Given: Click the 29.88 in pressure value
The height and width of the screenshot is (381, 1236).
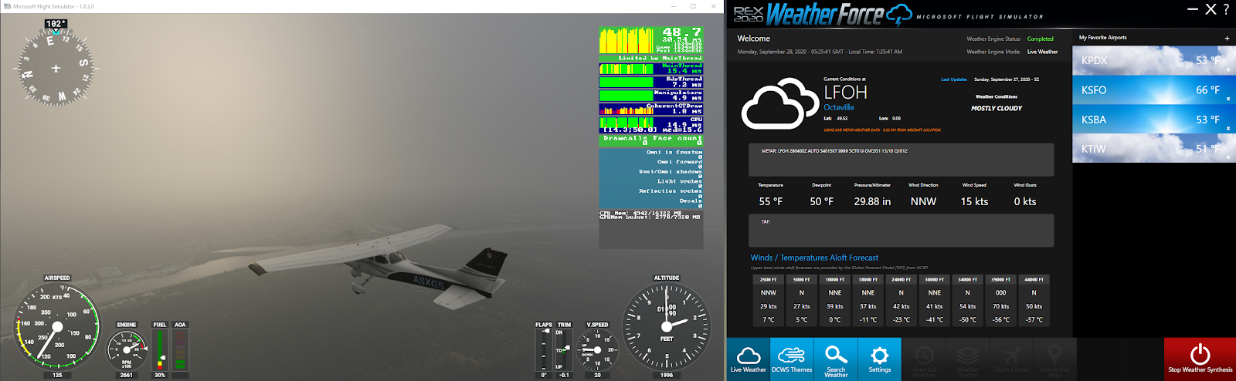Looking at the screenshot, I should point(872,201).
